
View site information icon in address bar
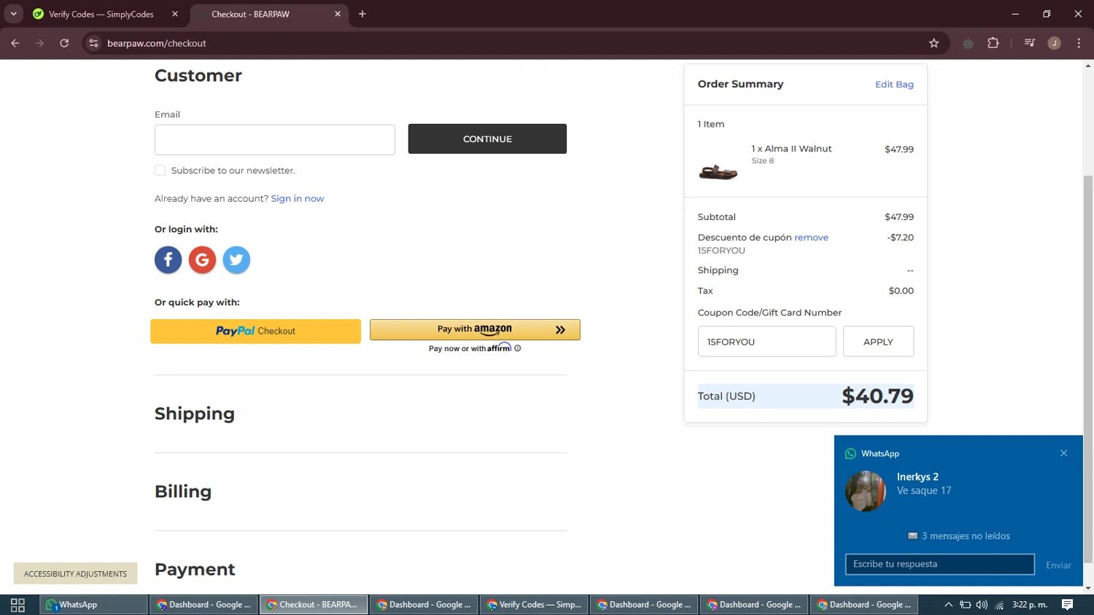pyautogui.click(x=93, y=43)
